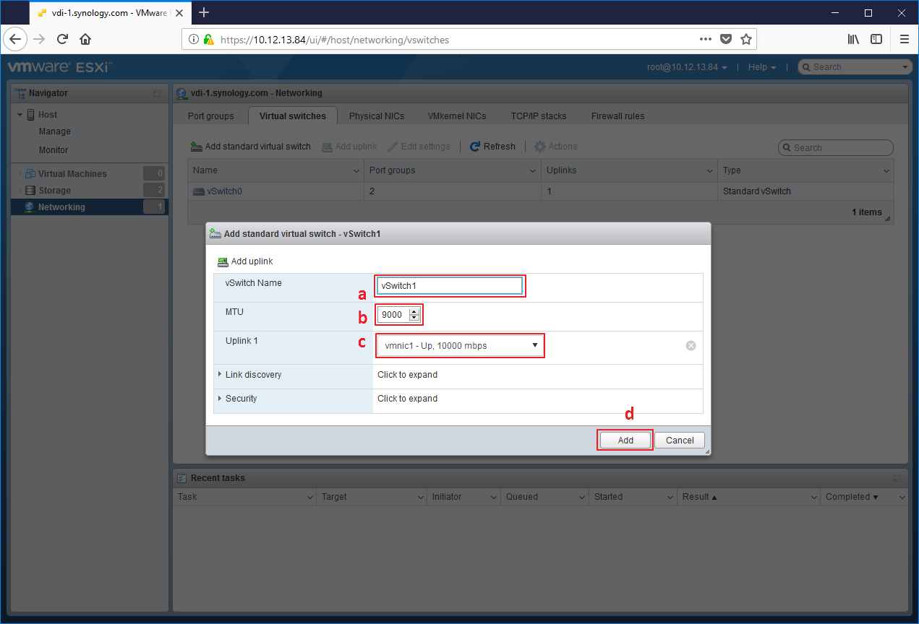Expand Storage in Navigator
Screen dimensions: 919x624
pos(20,191)
